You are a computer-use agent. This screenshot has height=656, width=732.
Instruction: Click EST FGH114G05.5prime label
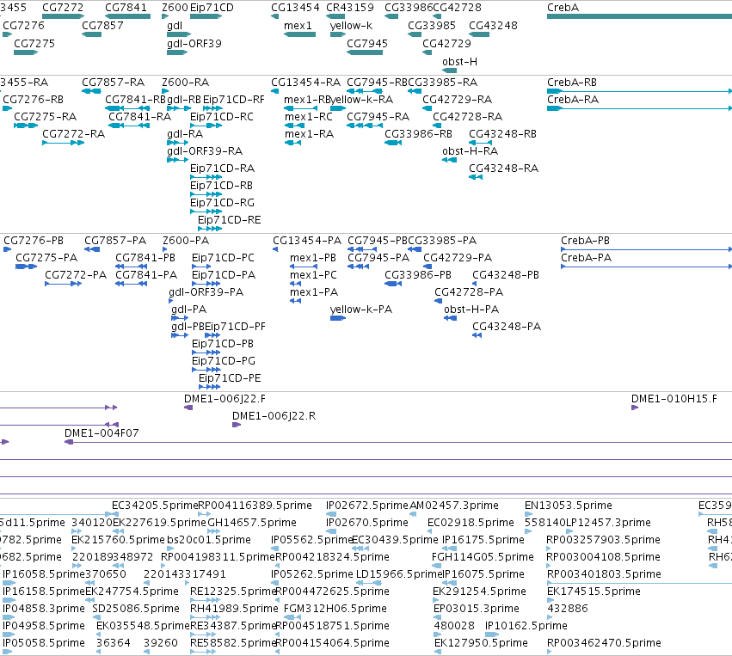[483, 556]
